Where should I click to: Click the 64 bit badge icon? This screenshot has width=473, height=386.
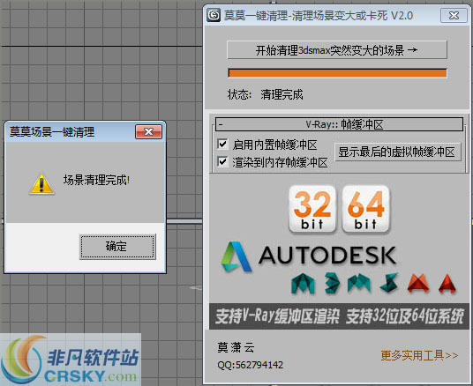tap(365, 209)
